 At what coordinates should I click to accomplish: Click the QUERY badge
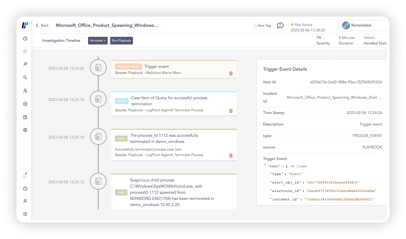coord(122,101)
